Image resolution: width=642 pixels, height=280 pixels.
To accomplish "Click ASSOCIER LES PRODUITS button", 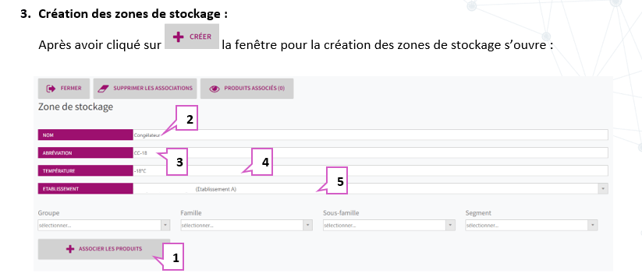I will tap(104, 249).
